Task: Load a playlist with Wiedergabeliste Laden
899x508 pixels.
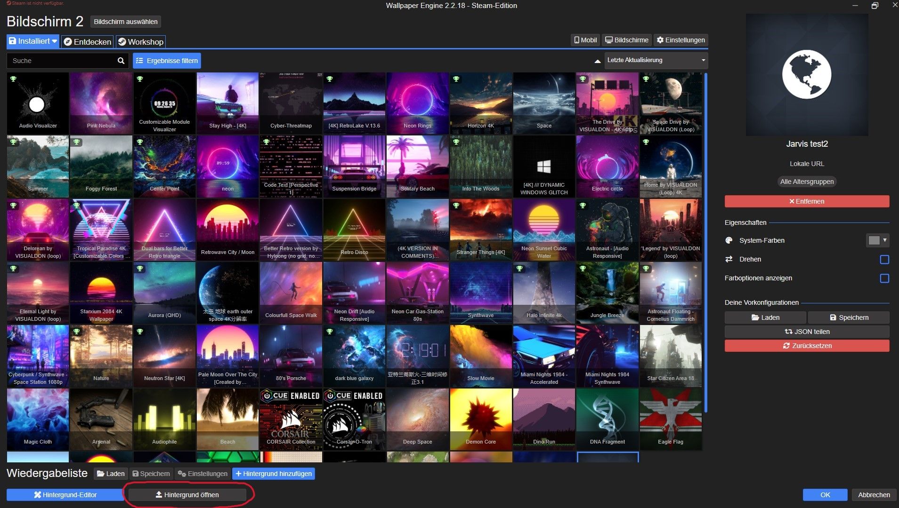Action: click(111, 474)
